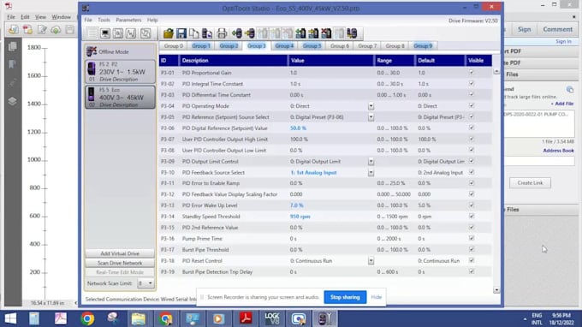This screenshot has height=327, width=582.
Task: Click Address Book link in Acrobat
Action: 558,151
